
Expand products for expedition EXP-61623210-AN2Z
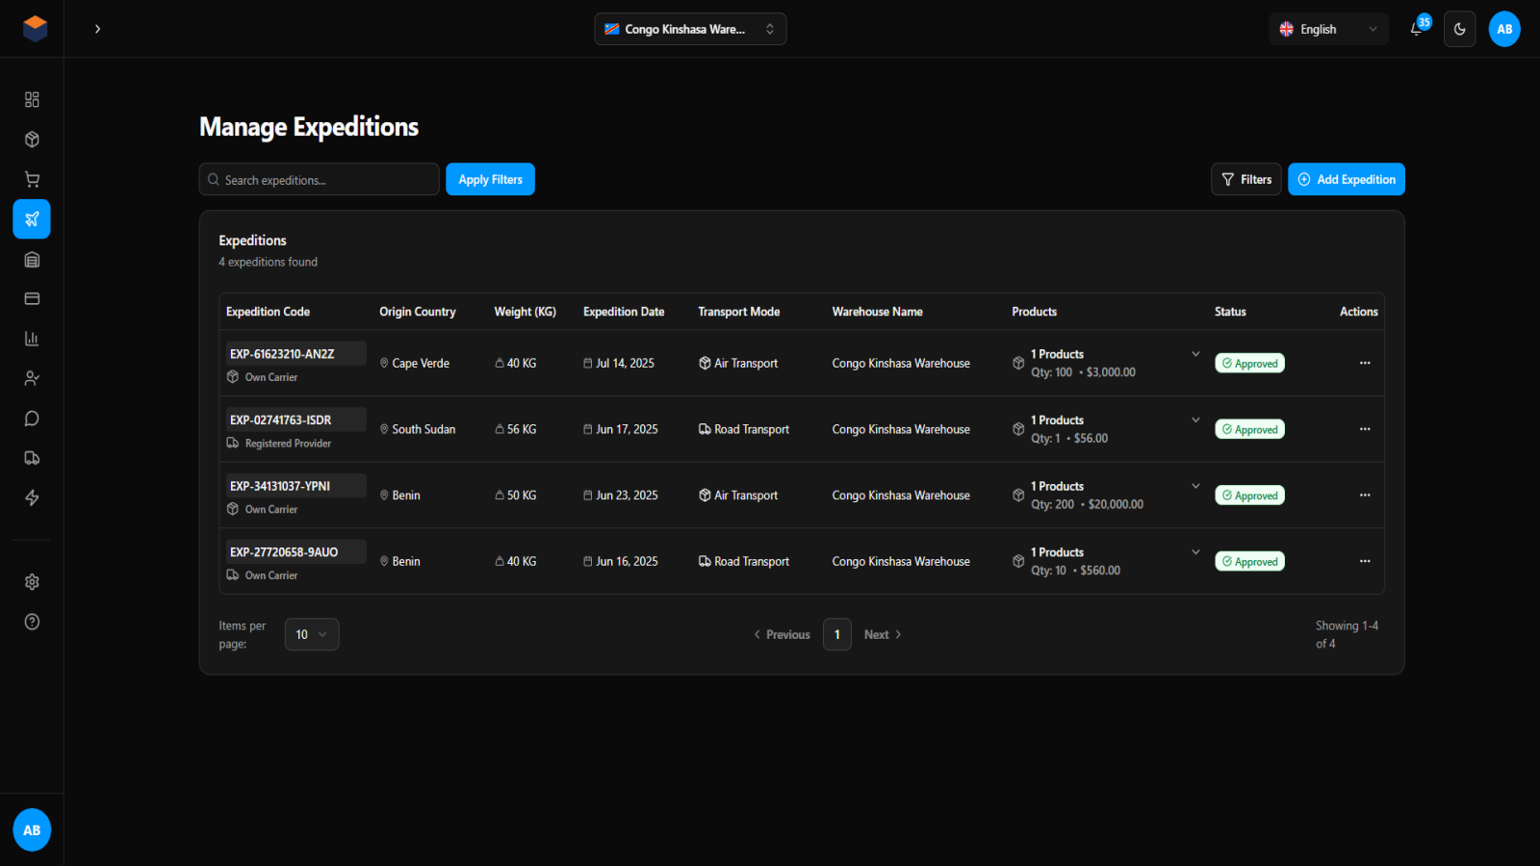coord(1195,353)
